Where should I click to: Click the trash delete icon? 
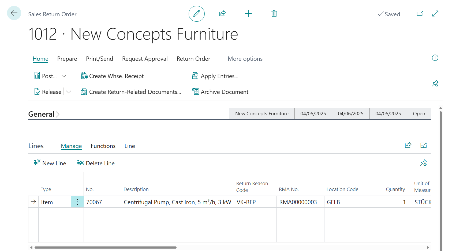[x=274, y=14]
